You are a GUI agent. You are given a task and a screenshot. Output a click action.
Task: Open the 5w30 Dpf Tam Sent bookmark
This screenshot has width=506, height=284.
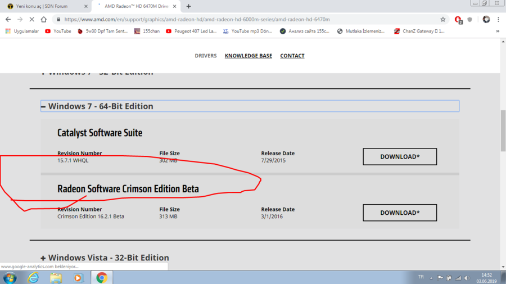103,31
